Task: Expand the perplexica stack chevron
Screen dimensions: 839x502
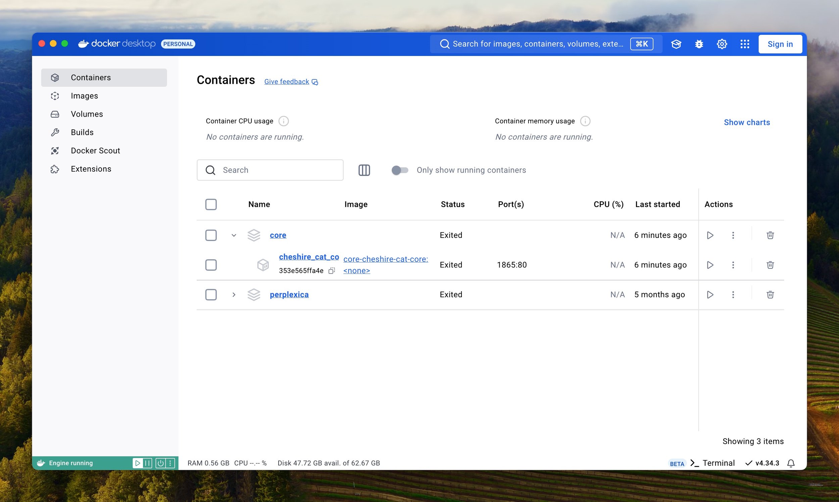Action: (234, 295)
